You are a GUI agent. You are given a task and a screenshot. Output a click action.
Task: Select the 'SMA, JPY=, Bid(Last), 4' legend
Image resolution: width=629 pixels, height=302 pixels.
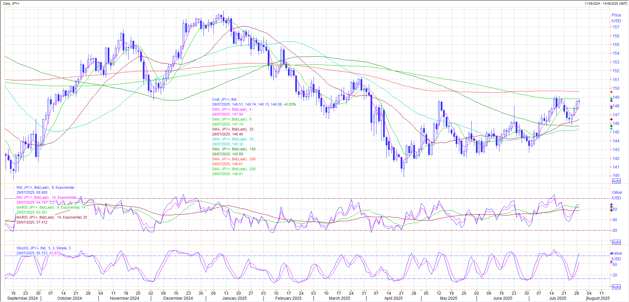(232, 109)
